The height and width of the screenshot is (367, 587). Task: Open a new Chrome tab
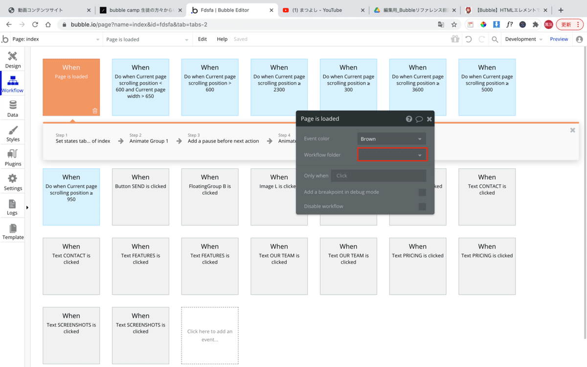tap(561, 10)
